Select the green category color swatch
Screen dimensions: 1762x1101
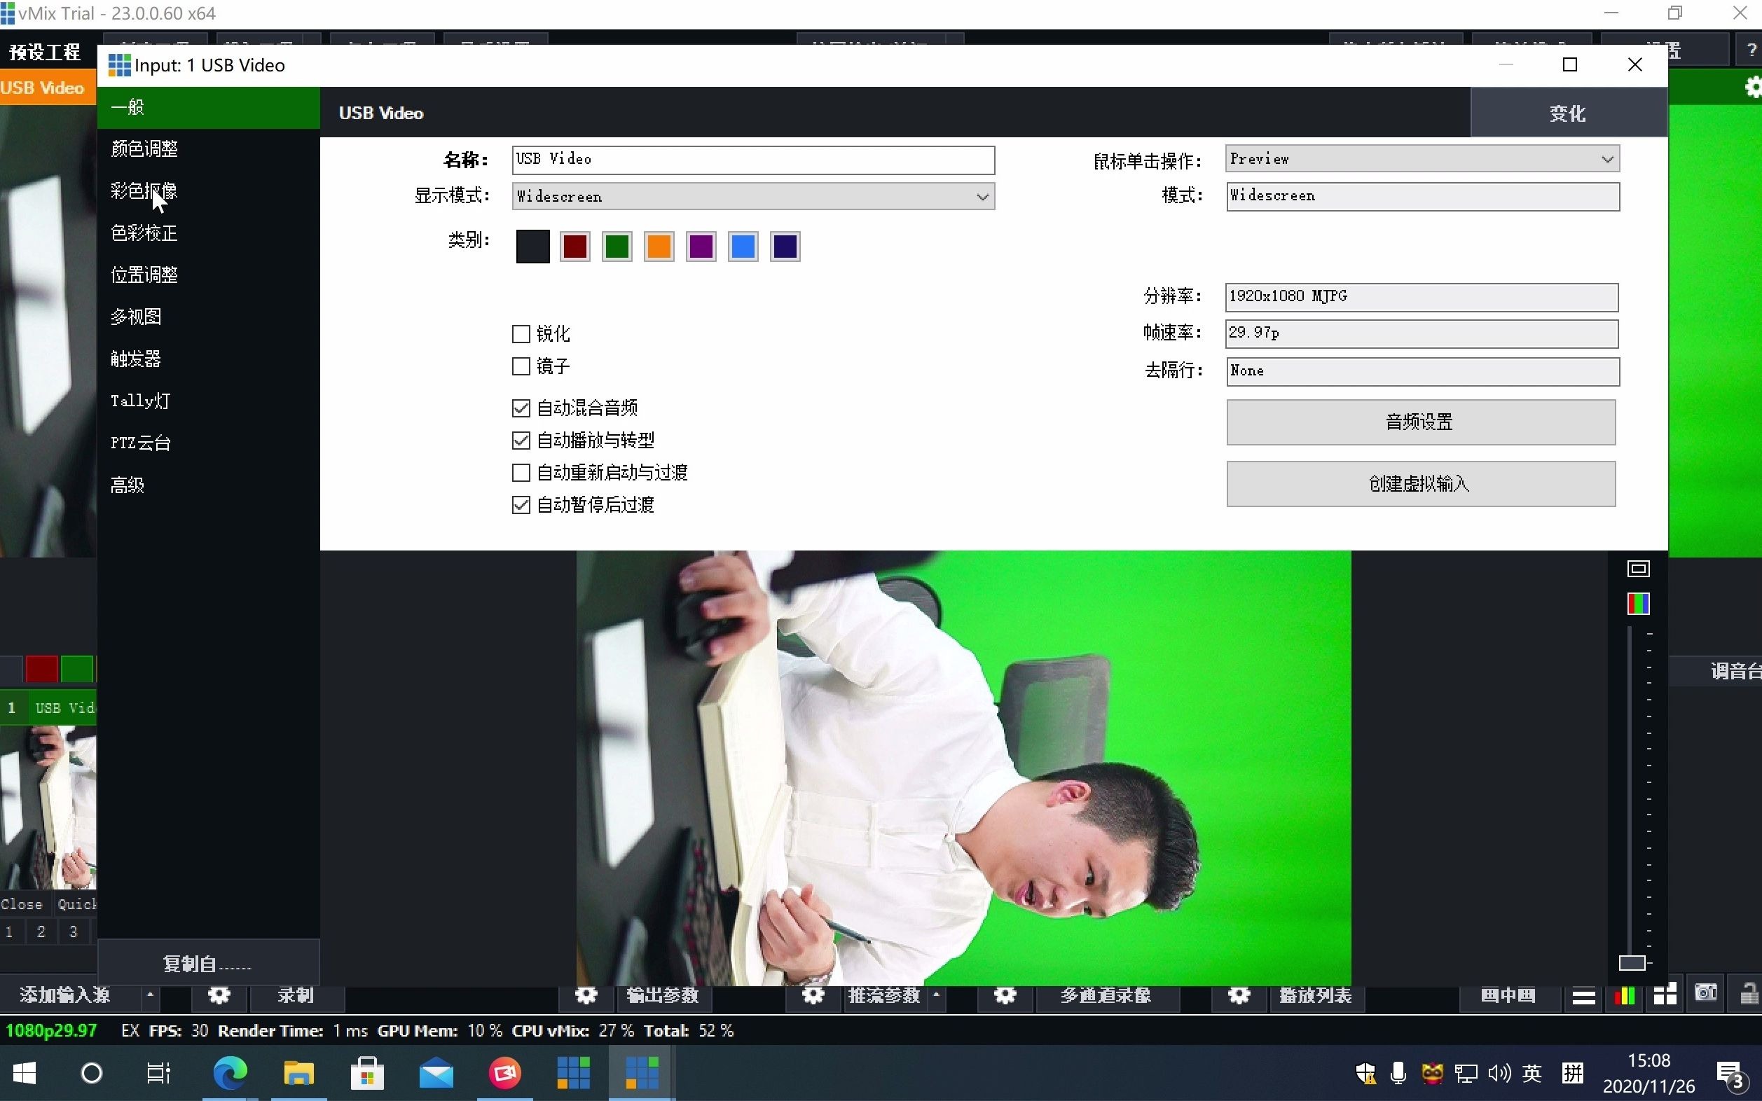[616, 246]
